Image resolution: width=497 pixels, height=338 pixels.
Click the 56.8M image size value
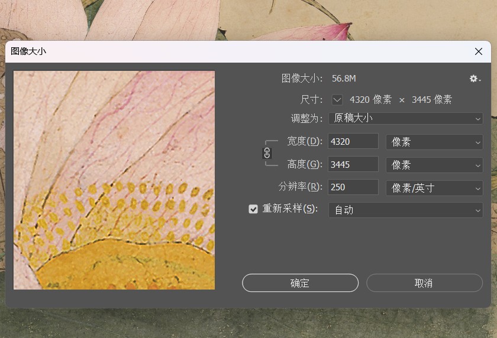pos(344,79)
